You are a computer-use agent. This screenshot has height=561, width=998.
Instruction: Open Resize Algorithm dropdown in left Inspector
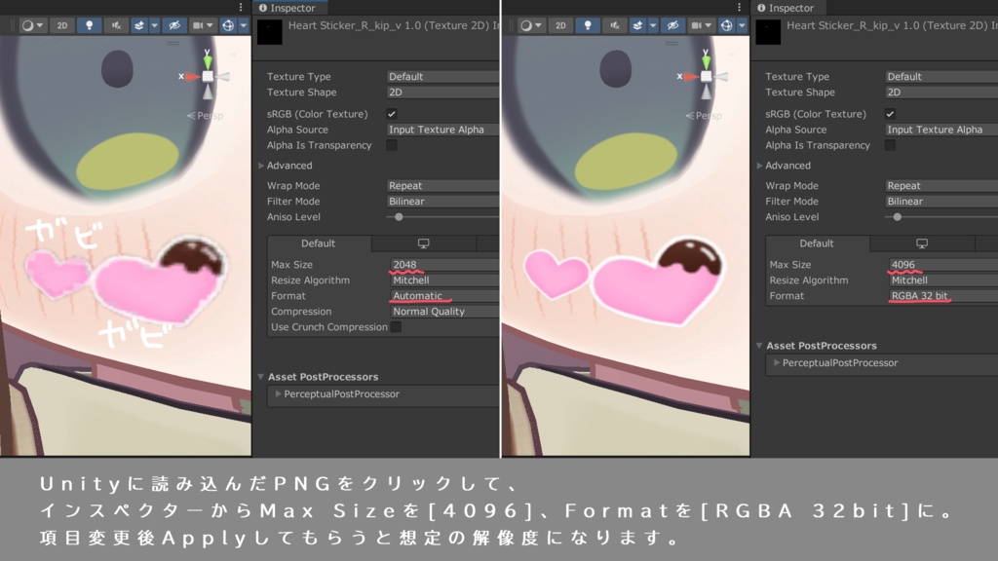444,280
